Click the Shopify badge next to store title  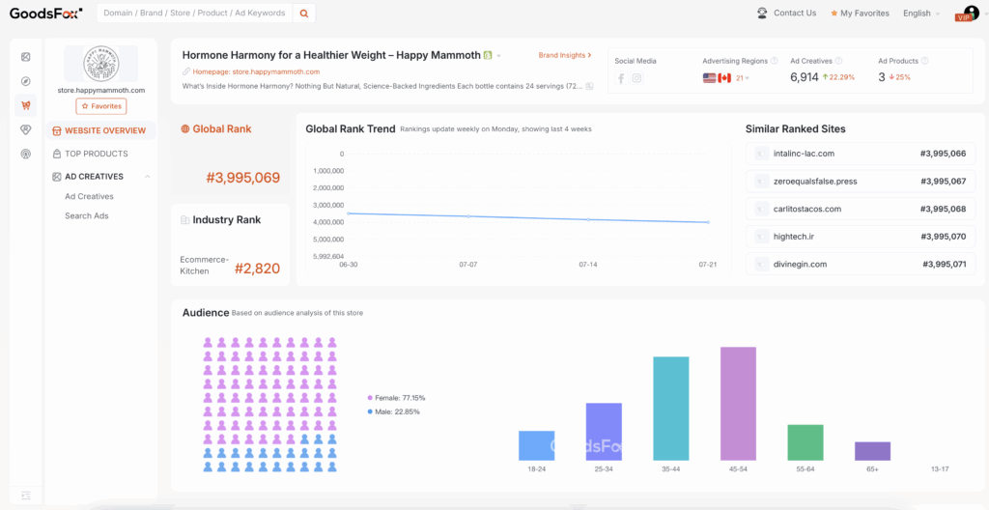coord(488,56)
